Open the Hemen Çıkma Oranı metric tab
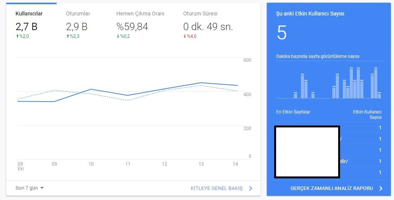Viewport: 394px width, 200px height. tap(140, 25)
